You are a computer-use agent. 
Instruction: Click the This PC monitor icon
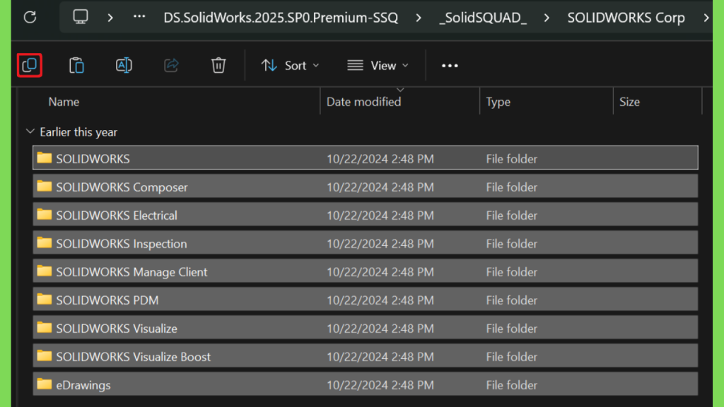[81, 17]
